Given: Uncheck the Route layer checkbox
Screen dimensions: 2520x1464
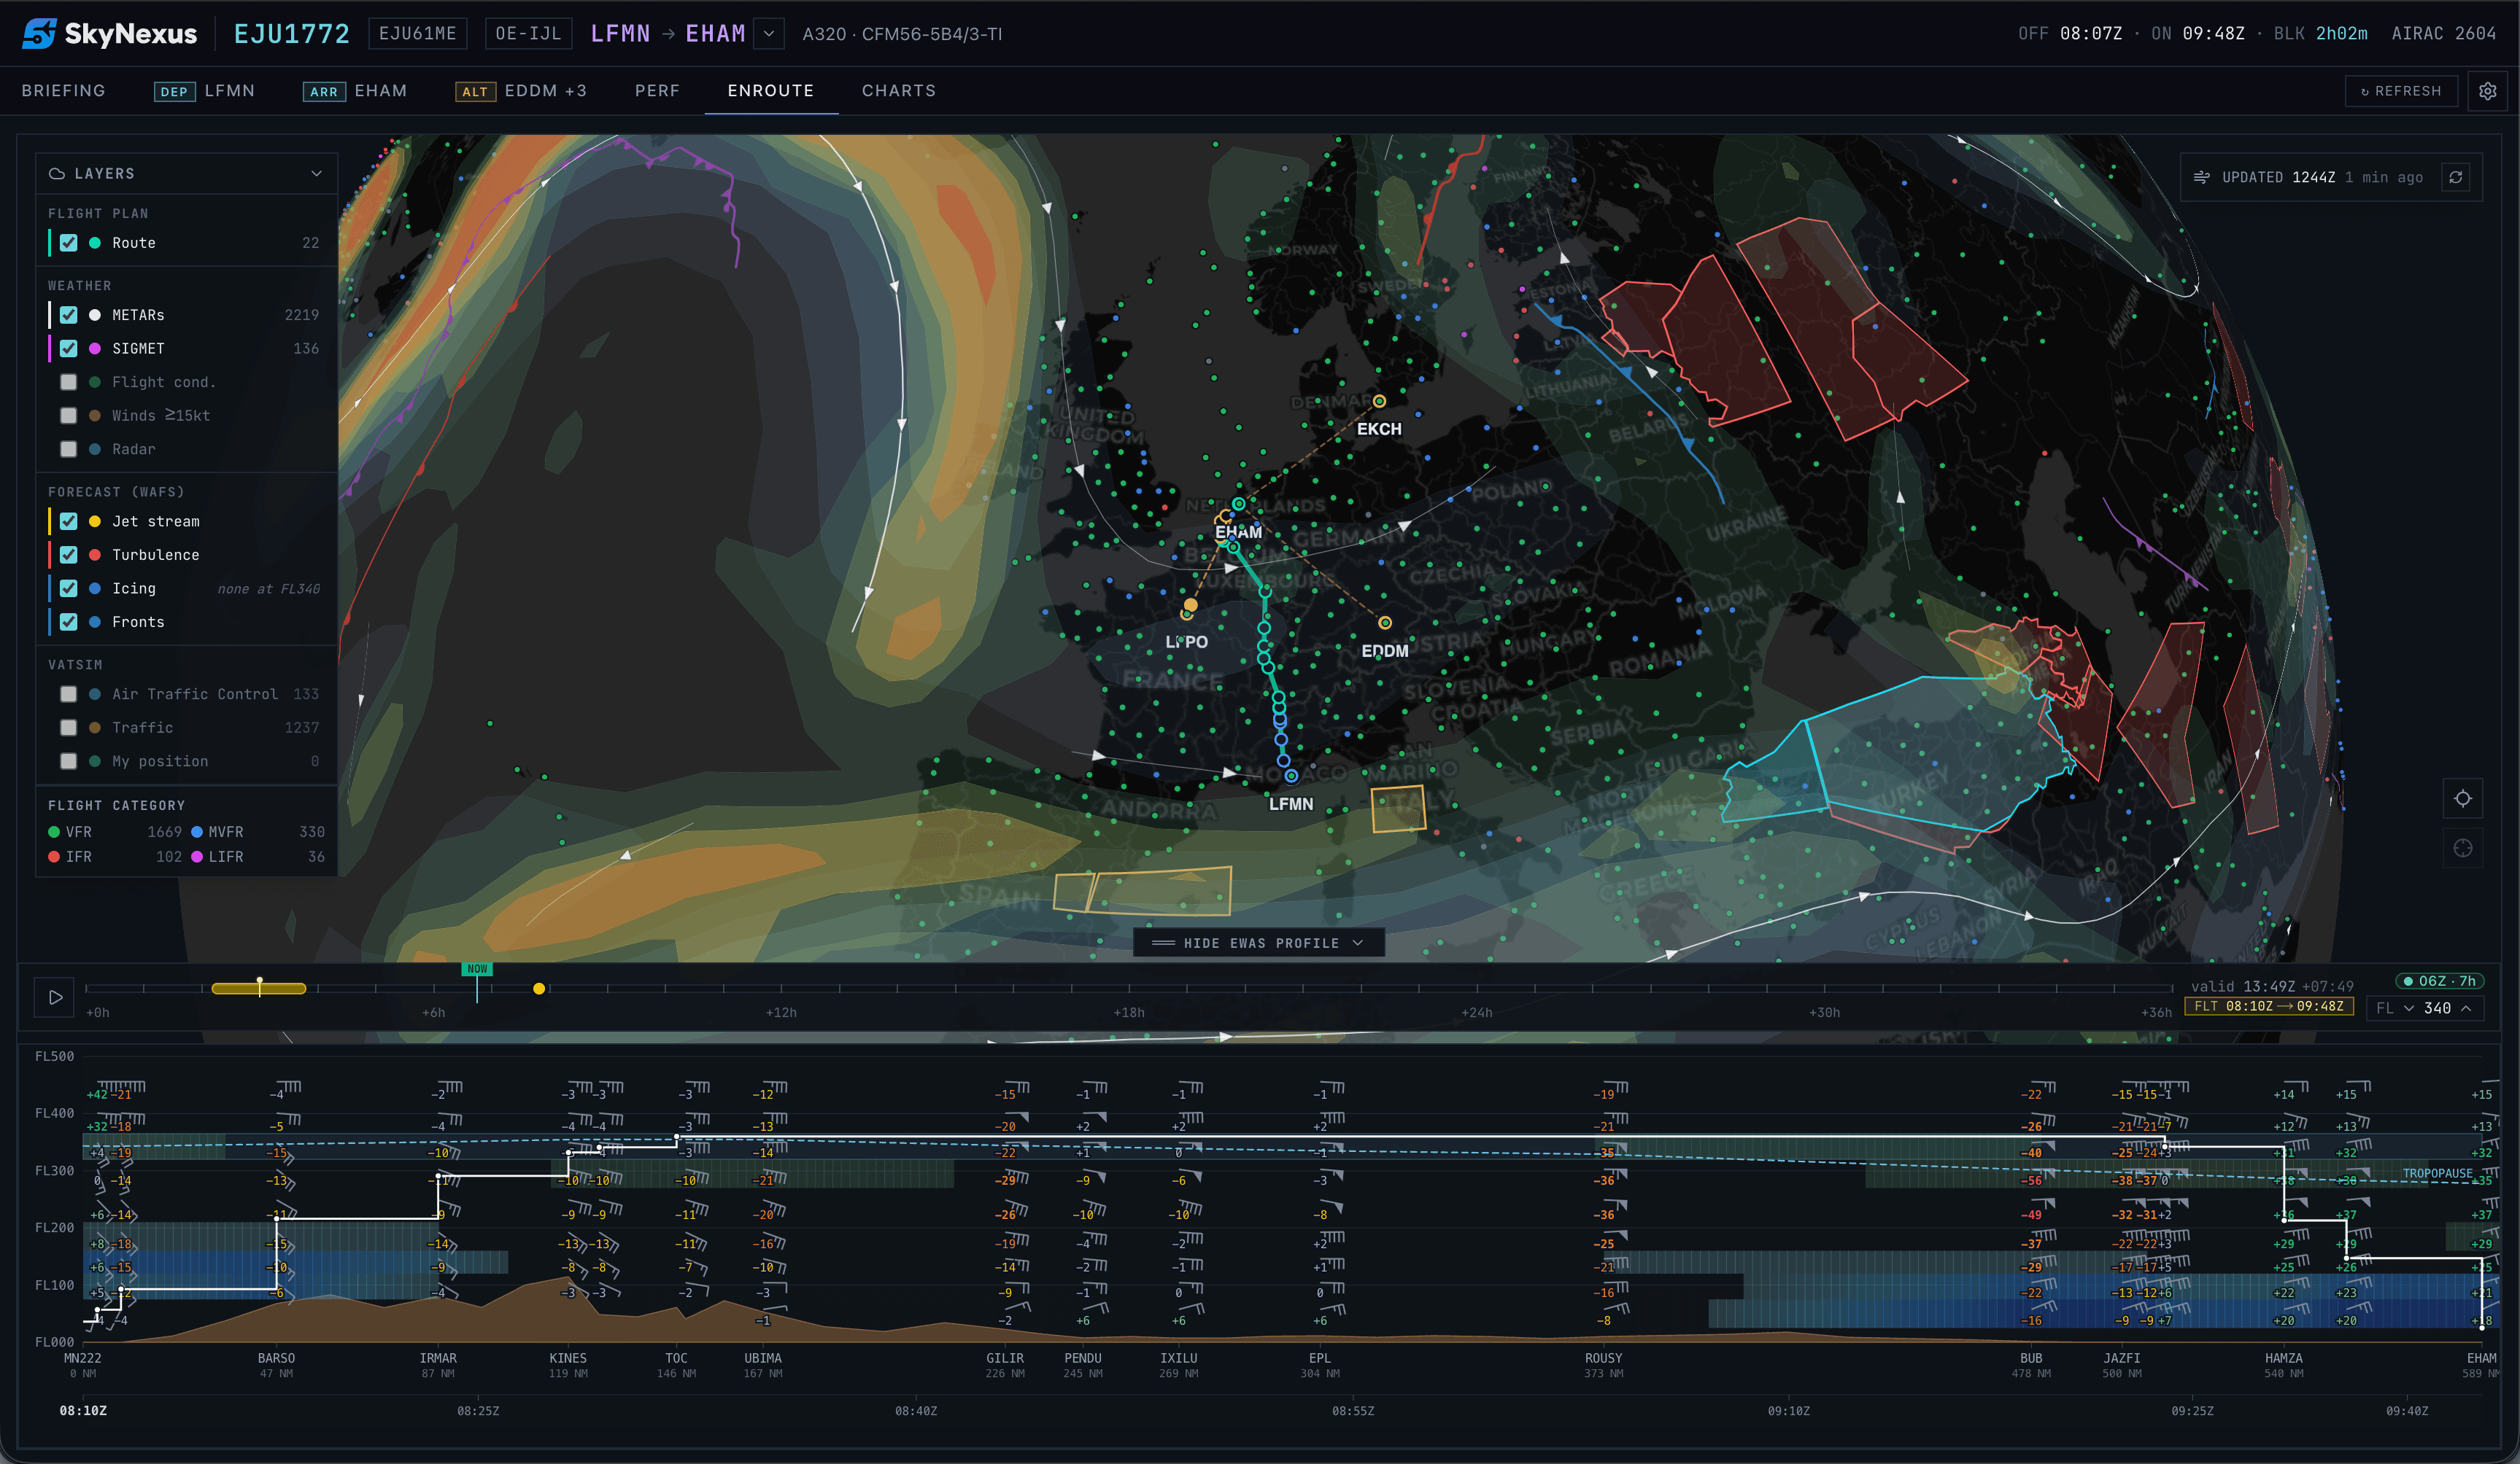Looking at the screenshot, I should [x=69, y=243].
